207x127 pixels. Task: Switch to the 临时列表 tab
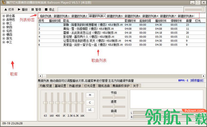coord(46,16)
